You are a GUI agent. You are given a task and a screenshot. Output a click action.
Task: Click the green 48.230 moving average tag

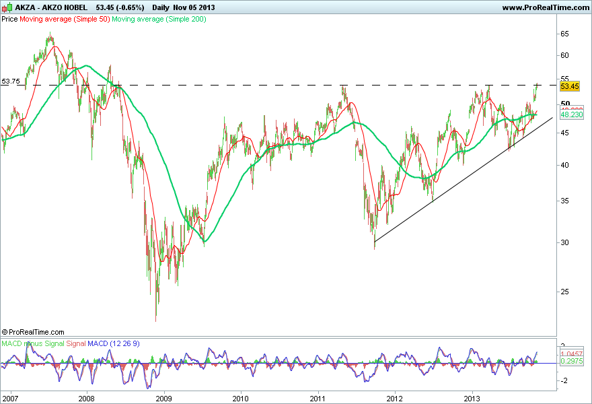572,114
